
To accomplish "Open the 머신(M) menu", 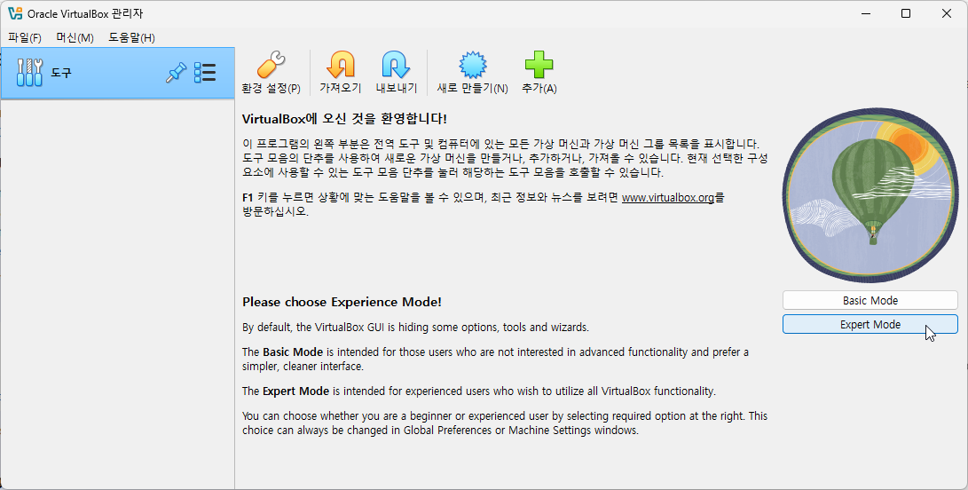I will point(75,37).
